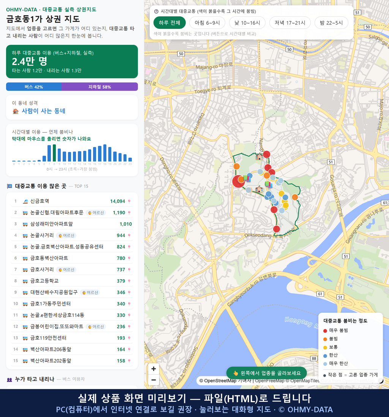This screenshot has width=389, height=417.
Task: Click the pin icon in 금호사거리 row
Action: coord(129,270)
